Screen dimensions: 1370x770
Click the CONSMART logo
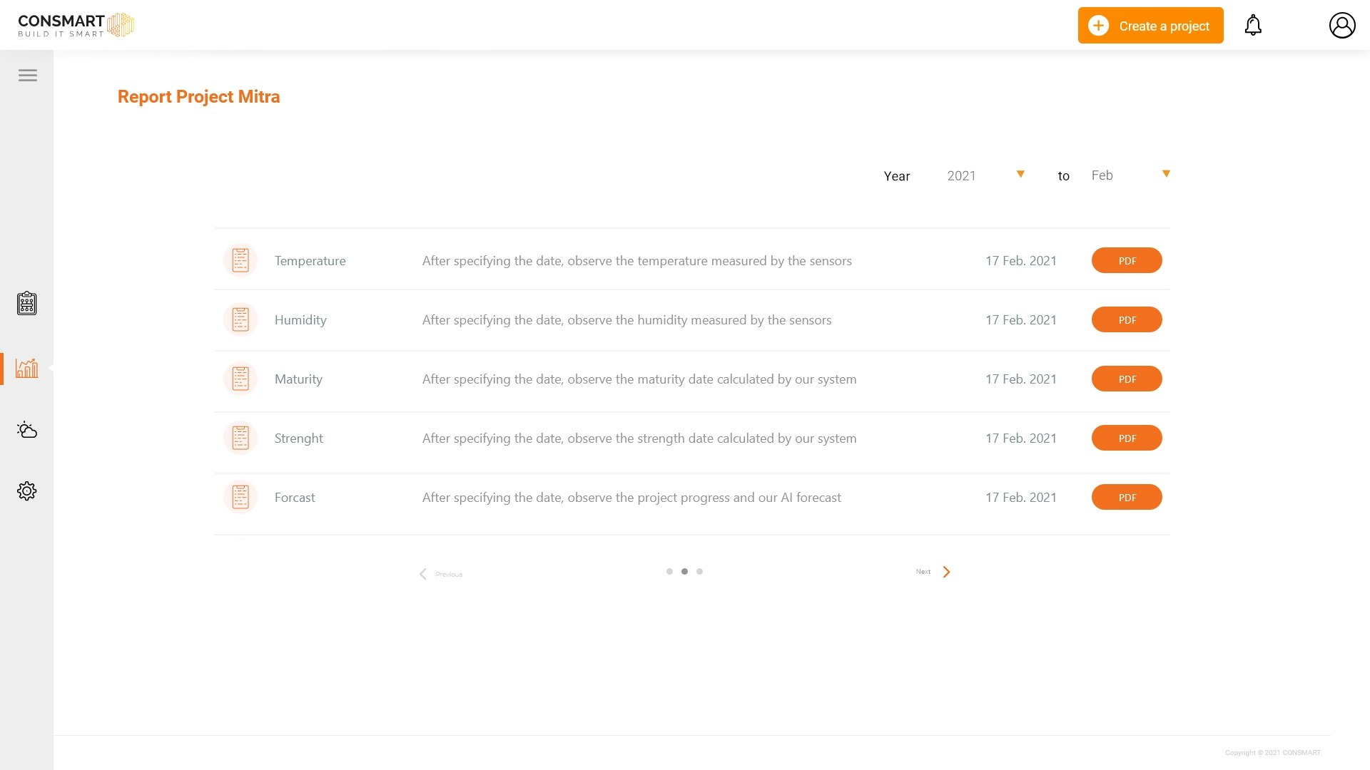coord(76,25)
